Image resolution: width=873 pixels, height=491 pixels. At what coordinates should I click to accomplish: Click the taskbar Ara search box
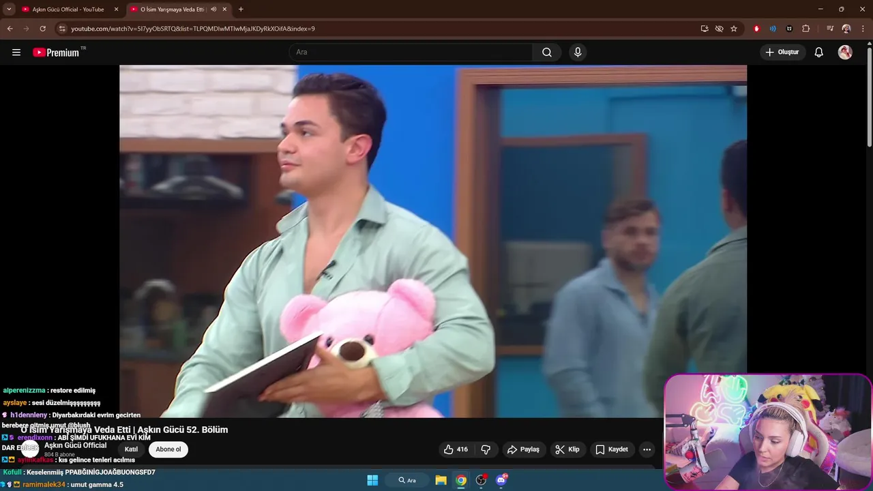(x=407, y=480)
